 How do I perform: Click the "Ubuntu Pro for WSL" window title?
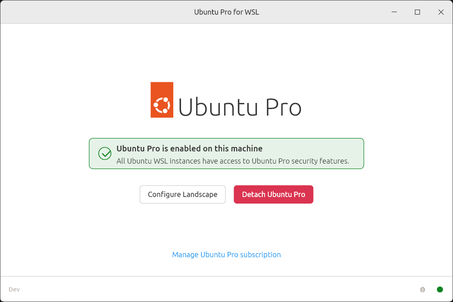pos(226,12)
